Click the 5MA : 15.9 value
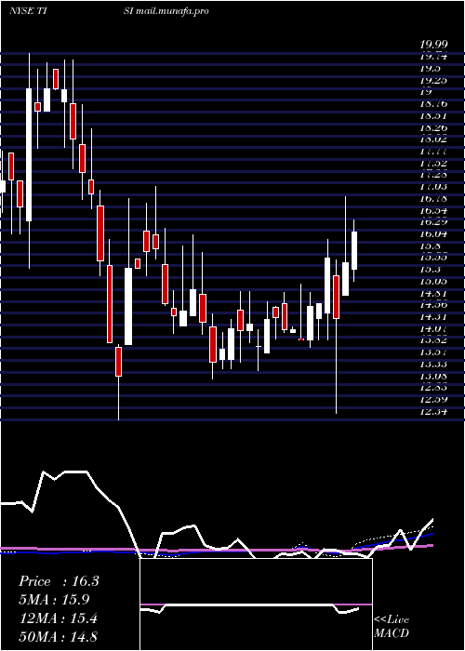This screenshot has height=651, width=465. click(x=54, y=600)
